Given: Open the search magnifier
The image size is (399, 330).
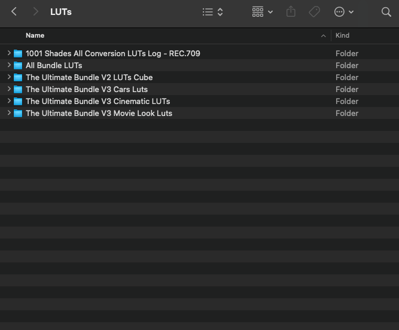Looking at the screenshot, I should click(386, 12).
